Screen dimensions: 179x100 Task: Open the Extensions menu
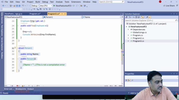76,2
